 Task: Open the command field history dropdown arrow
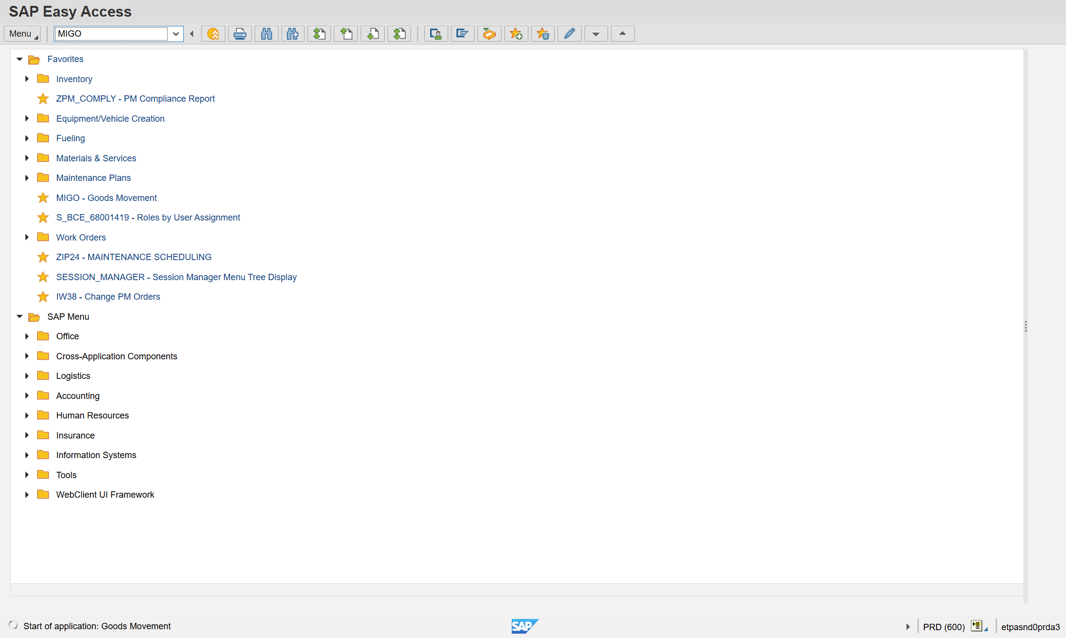(176, 34)
